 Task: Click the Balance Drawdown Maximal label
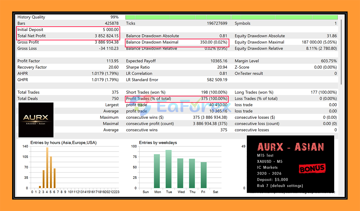(x=152, y=42)
